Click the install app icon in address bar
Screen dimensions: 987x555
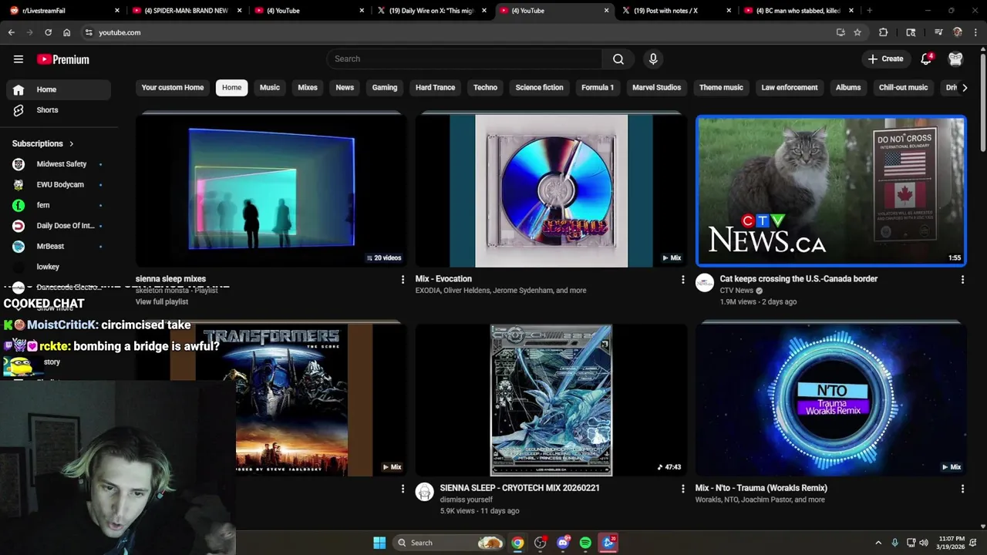coord(840,32)
